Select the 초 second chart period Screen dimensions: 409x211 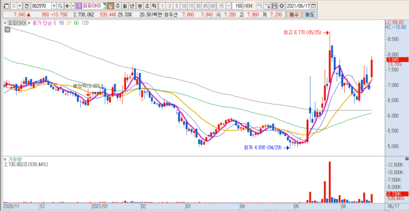pyautogui.click(x=147, y=5)
